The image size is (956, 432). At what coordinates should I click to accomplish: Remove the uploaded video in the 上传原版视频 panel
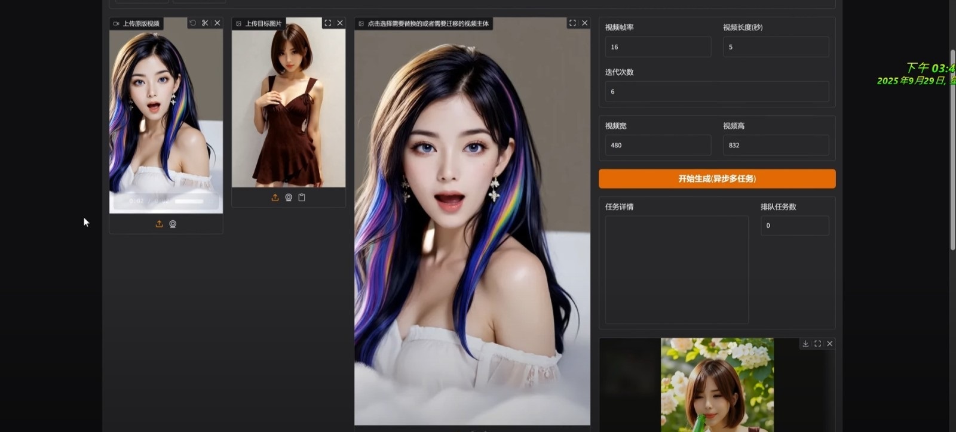tap(217, 23)
